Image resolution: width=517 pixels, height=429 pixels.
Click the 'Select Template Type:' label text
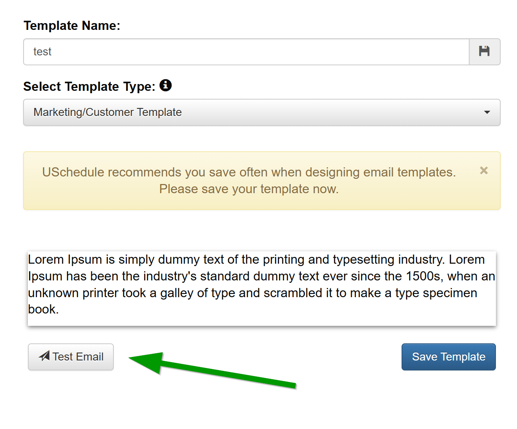(x=89, y=86)
